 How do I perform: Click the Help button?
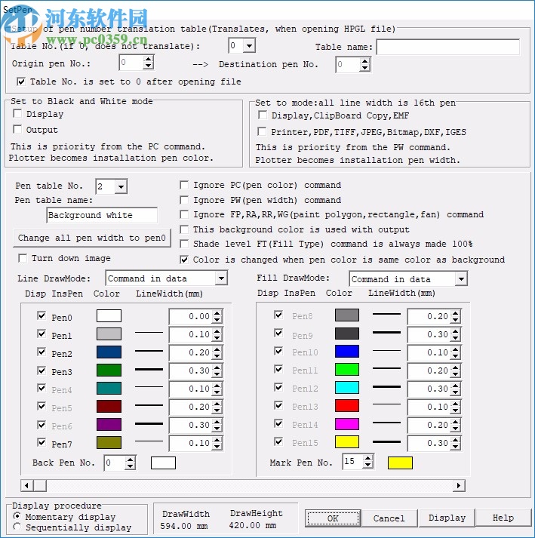point(503,518)
